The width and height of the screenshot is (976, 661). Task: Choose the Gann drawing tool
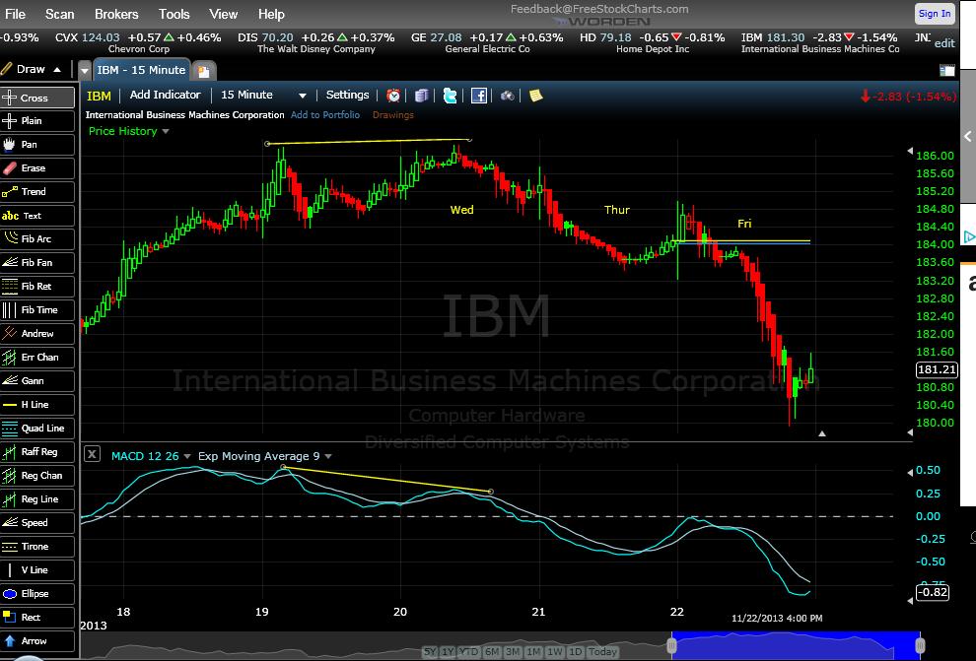(x=37, y=380)
